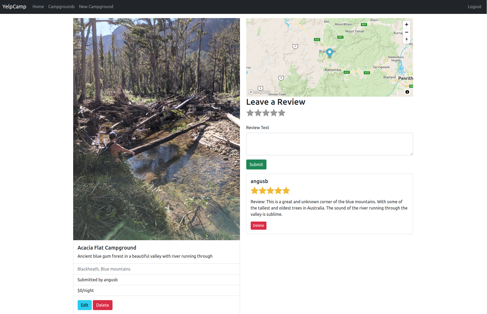The height and width of the screenshot is (314, 487).
Task: Open the map attribution info icon
Action: click(x=407, y=92)
